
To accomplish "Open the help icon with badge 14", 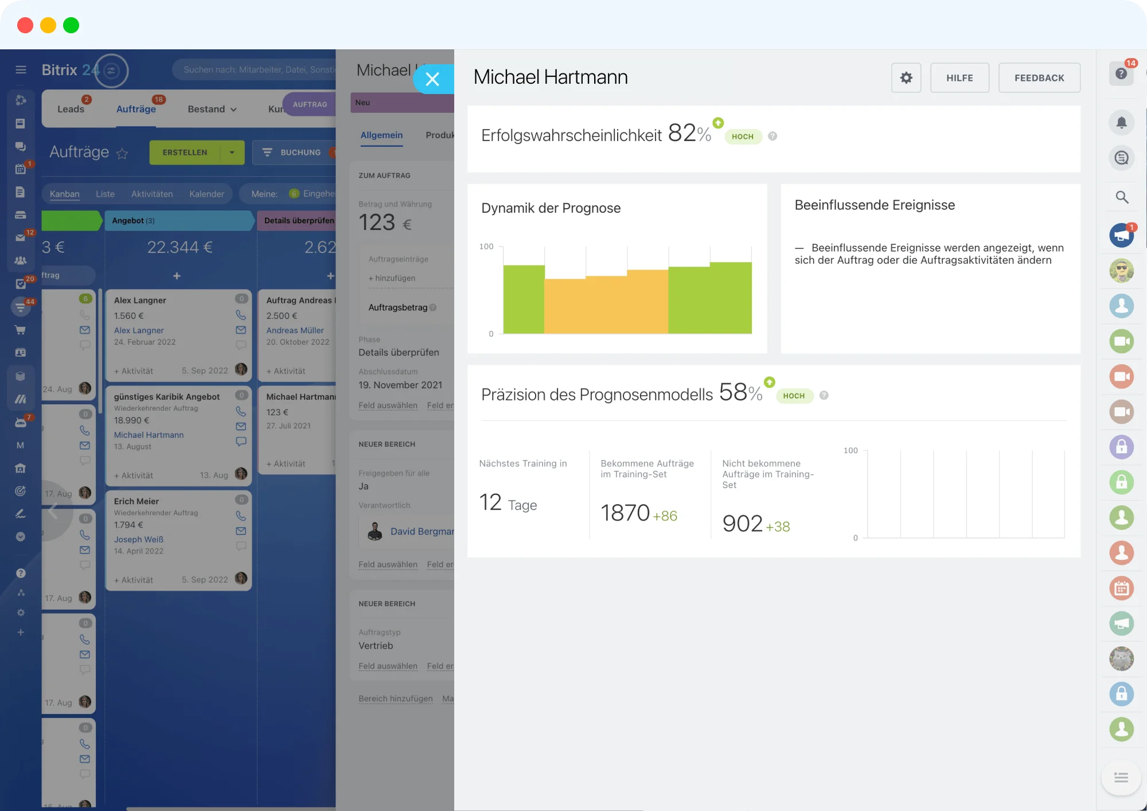I will (x=1121, y=73).
